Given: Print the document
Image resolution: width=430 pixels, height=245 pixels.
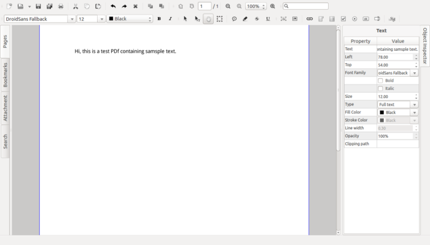Looking at the screenshot, I should pyautogui.click(x=61, y=6).
